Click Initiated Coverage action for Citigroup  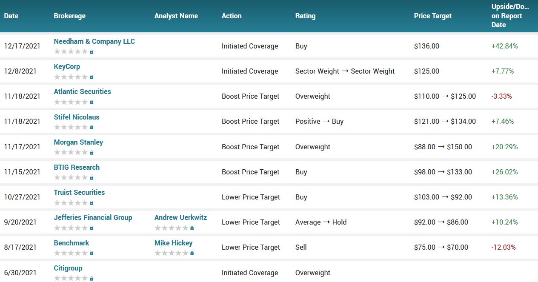(x=250, y=273)
